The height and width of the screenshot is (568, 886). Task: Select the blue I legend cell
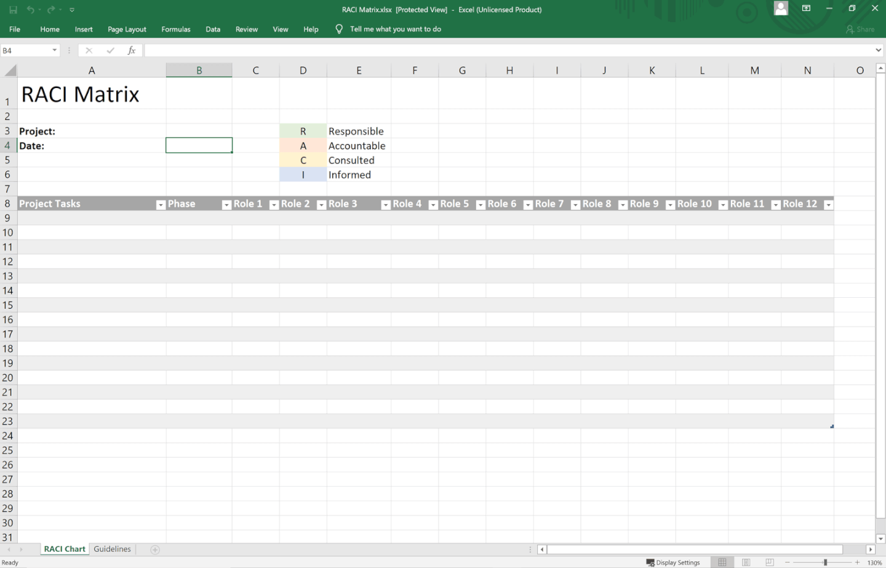pos(303,175)
